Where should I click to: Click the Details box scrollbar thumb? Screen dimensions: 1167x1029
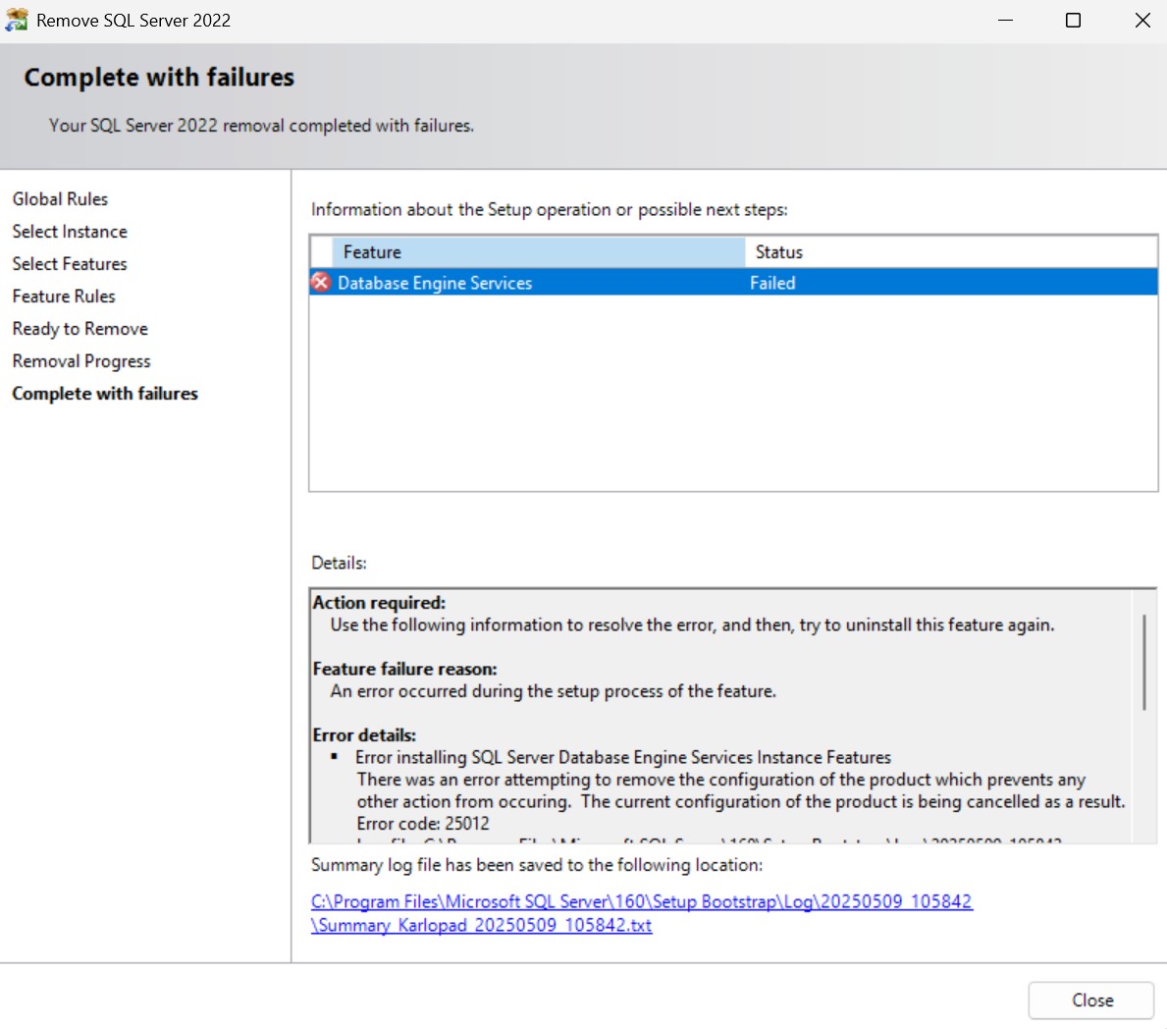1143,662
